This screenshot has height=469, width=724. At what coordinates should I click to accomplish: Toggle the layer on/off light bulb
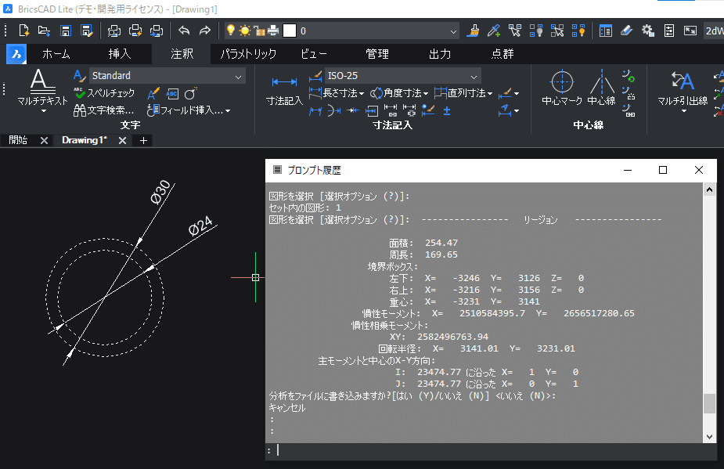[x=230, y=31]
